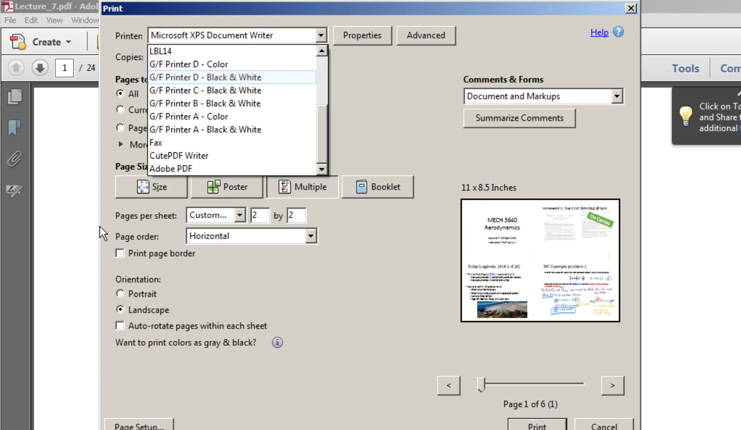This screenshot has width=741, height=430.
Task: Enable Auto-rotate pages within each sheet
Action: pos(120,325)
